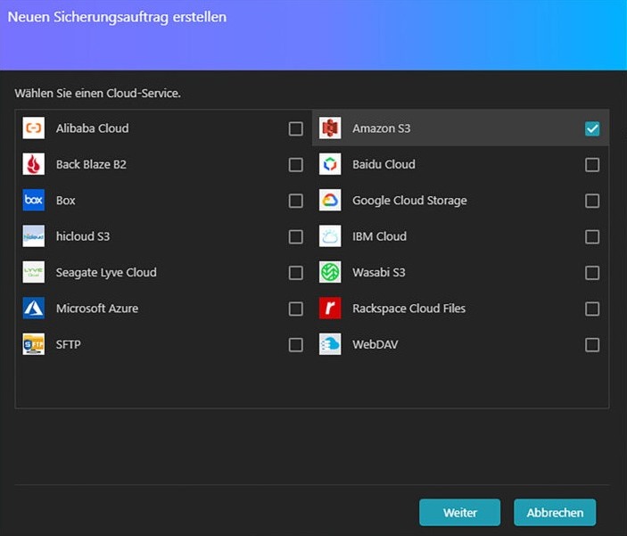
Task: Click the SFTP logo icon
Action: (34, 344)
